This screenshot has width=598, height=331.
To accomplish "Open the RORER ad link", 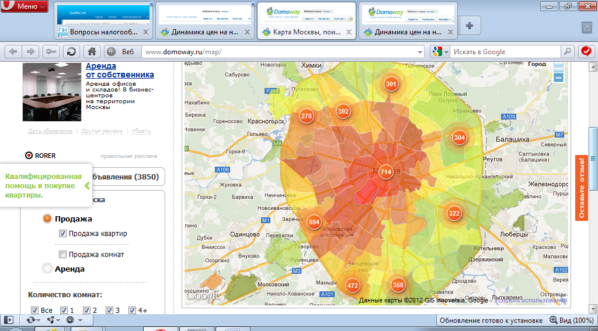I will coord(40,156).
